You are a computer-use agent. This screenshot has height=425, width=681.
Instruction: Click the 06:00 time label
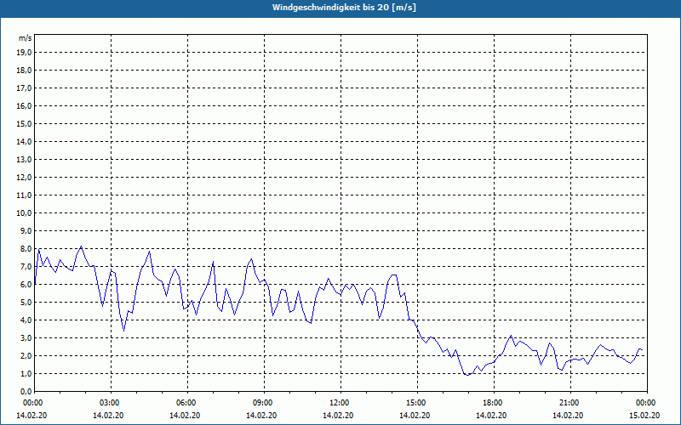[186, 402]
